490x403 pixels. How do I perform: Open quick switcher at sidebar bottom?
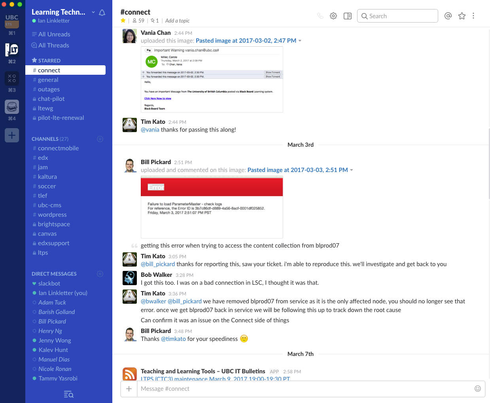[x=69, y=394]
